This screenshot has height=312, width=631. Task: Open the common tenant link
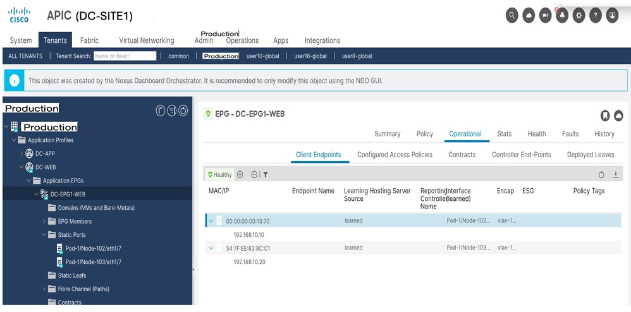tap(179, 56)
